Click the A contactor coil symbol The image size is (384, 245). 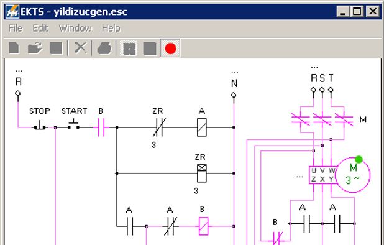point(202,127)
